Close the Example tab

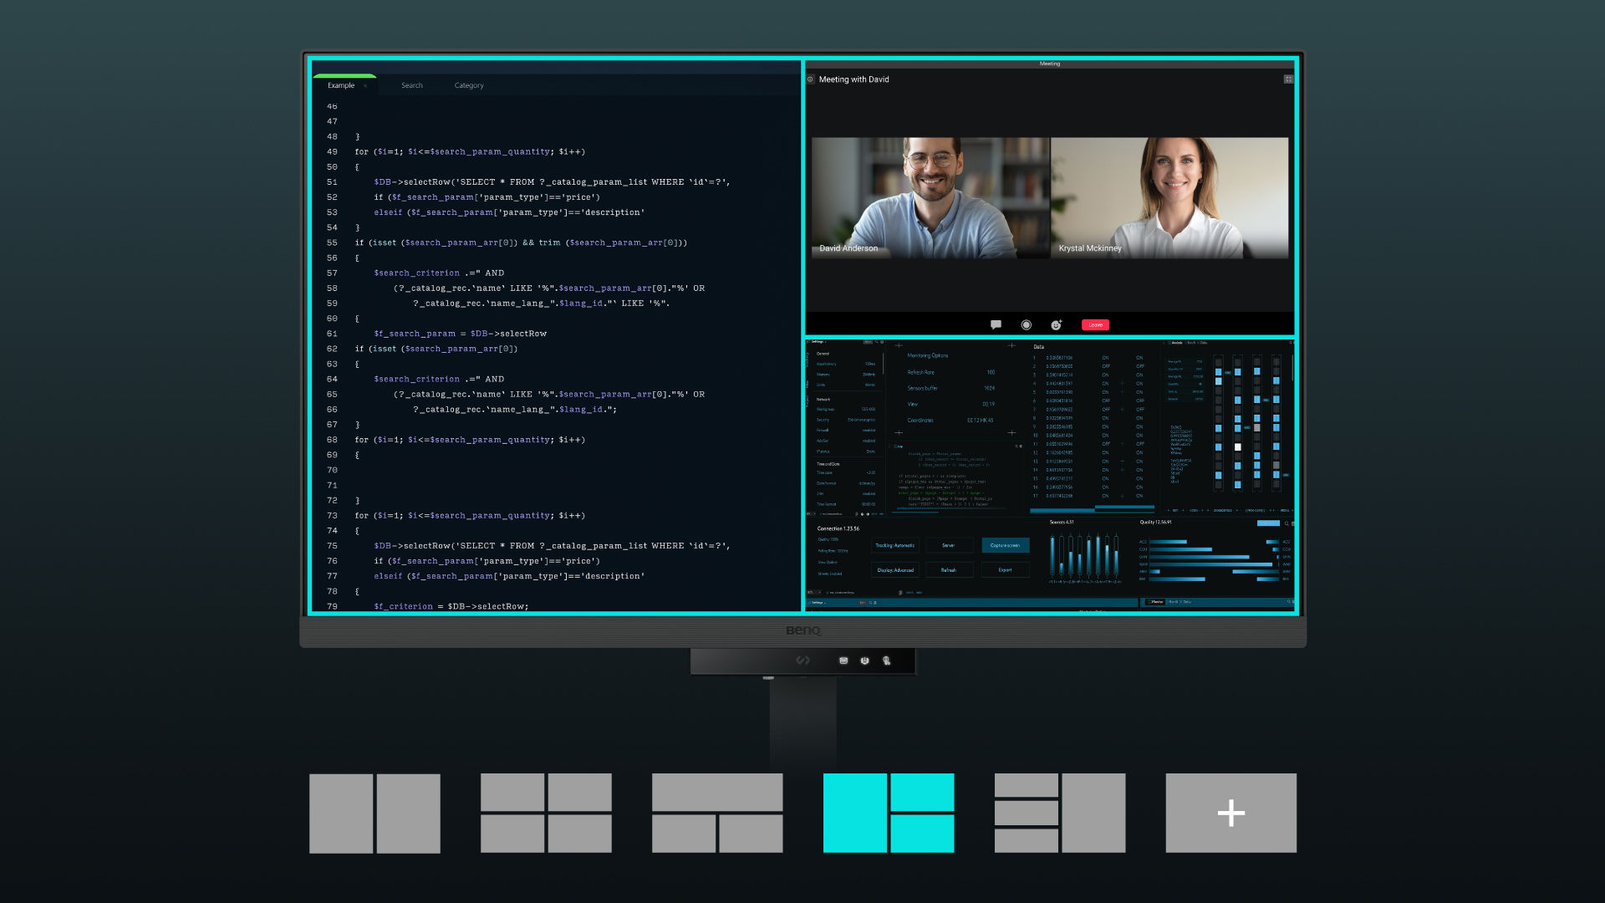click(365, 85)
